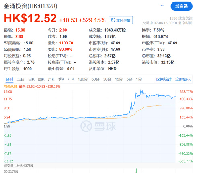Open 全屏显示 fullscreen chart view
Image resolution: width=201 pixels, height=173 pixels.
pyautogui.click(x=183, y=79)
